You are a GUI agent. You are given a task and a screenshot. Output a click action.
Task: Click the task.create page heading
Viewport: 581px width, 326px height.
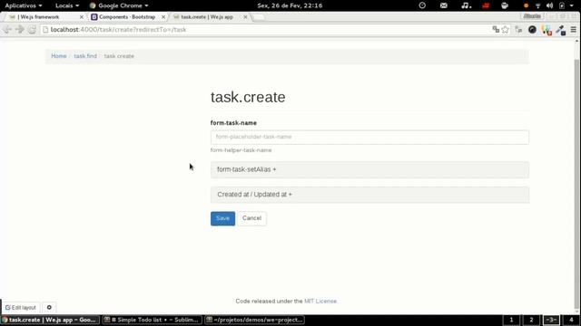tap(248, 97)
